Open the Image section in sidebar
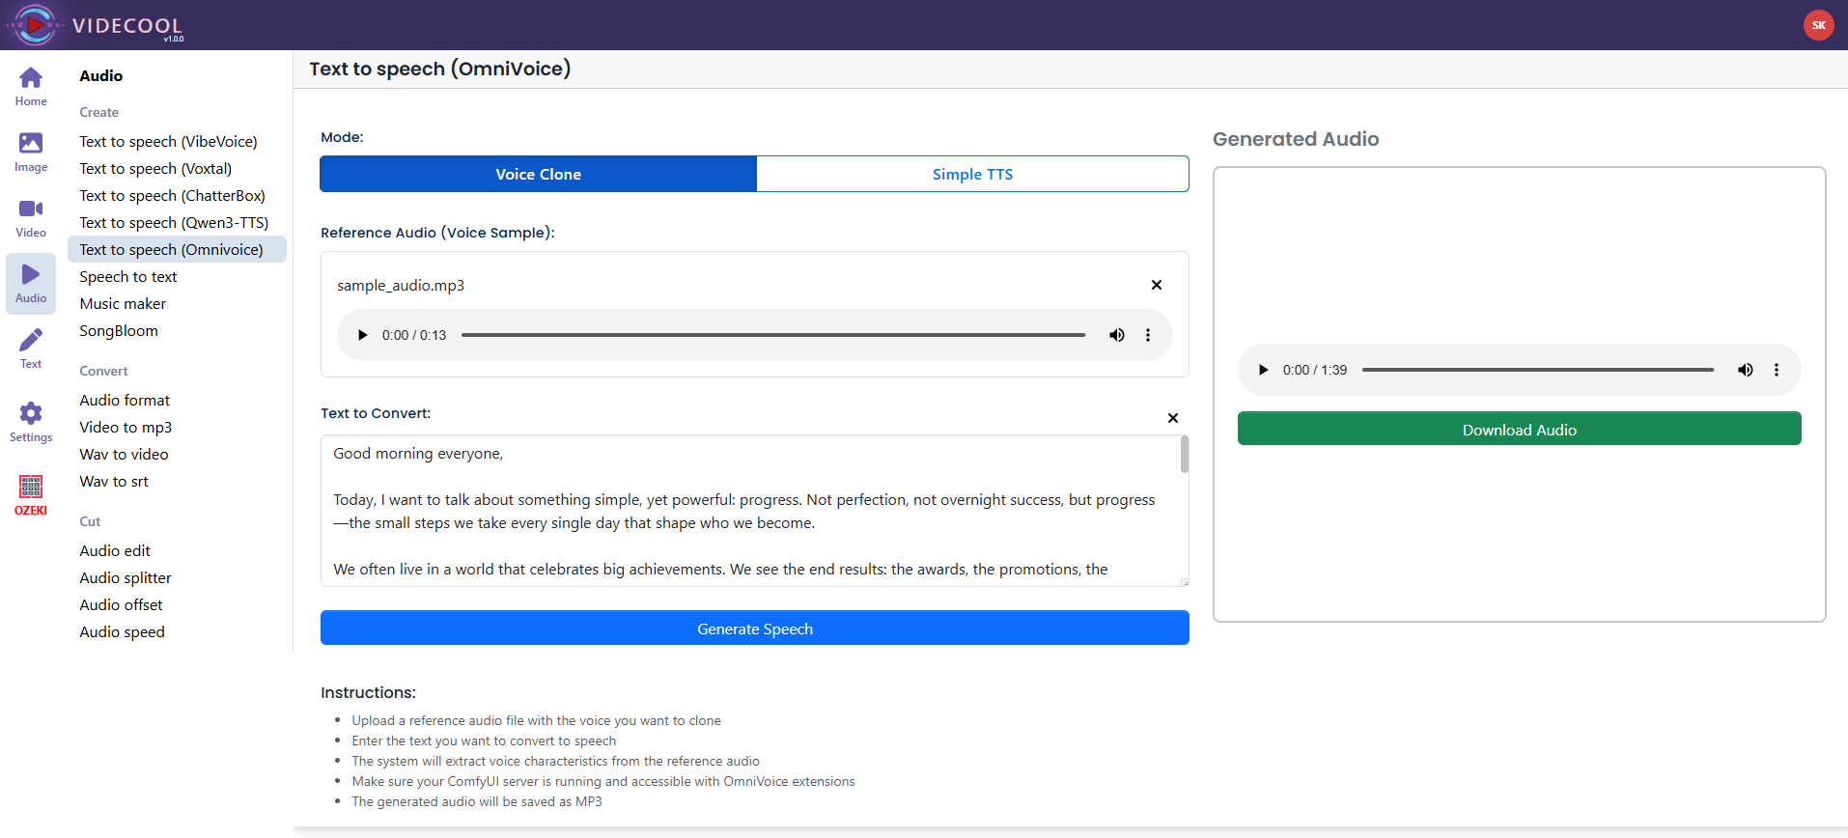1848x838 pixels. [31, 153]
